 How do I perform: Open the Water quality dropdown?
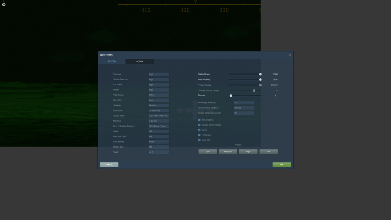point(159,90)
